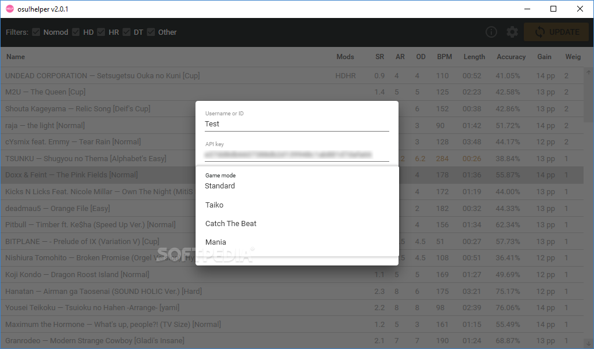Click the 03:48 length value

[x=472, y=142]
